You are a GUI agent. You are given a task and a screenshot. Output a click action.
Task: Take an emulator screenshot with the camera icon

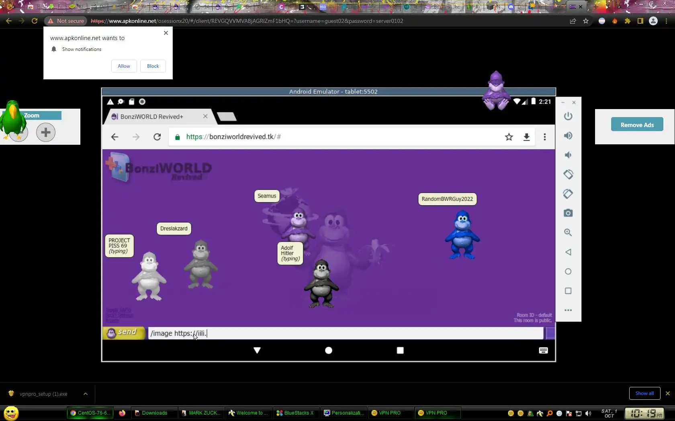568,213
